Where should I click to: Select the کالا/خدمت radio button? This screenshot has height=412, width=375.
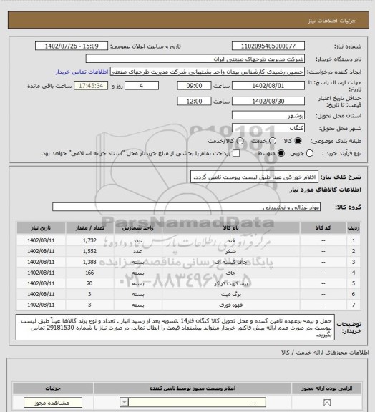(240, 141)
